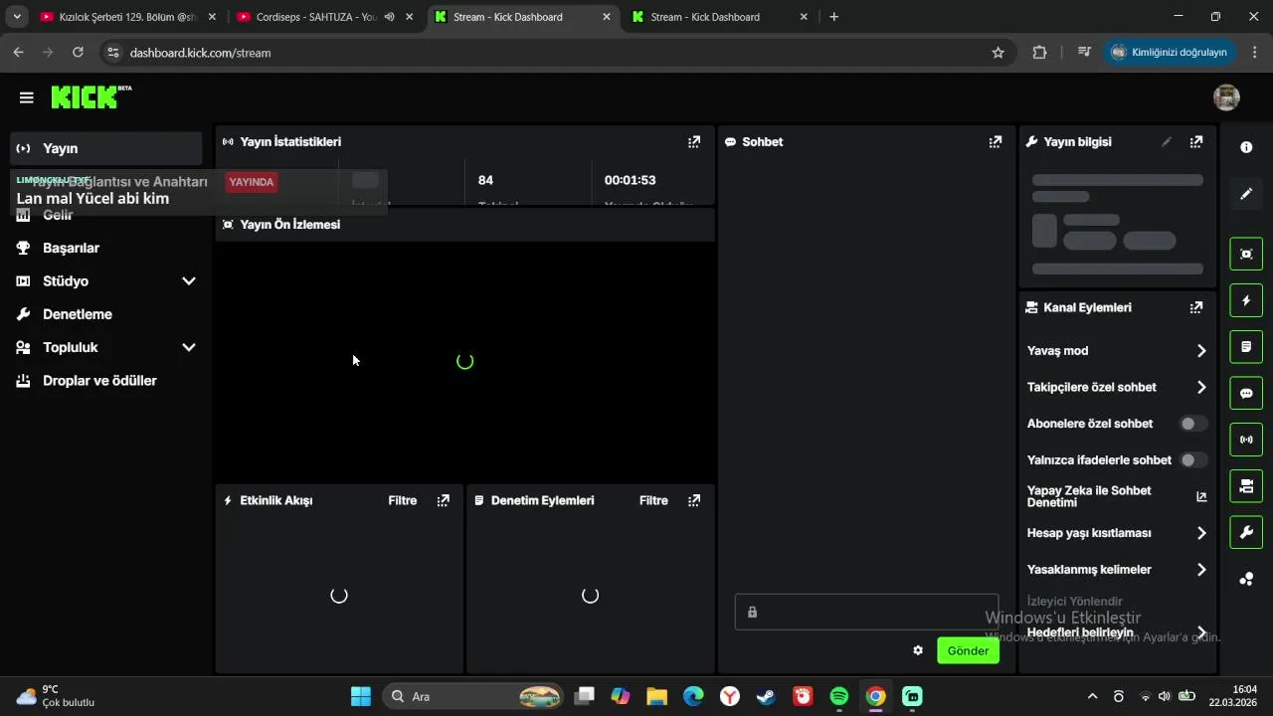Go back with browser back arrow
Image resolution: width=1273 pixels, height=716 pixels.
point(18,53)
